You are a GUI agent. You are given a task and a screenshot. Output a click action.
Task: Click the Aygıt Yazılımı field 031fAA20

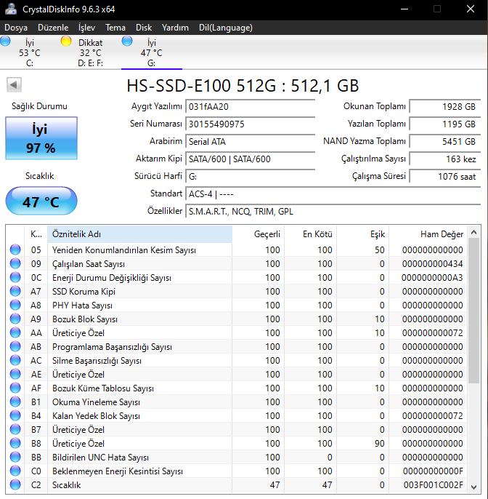(251, 106)
